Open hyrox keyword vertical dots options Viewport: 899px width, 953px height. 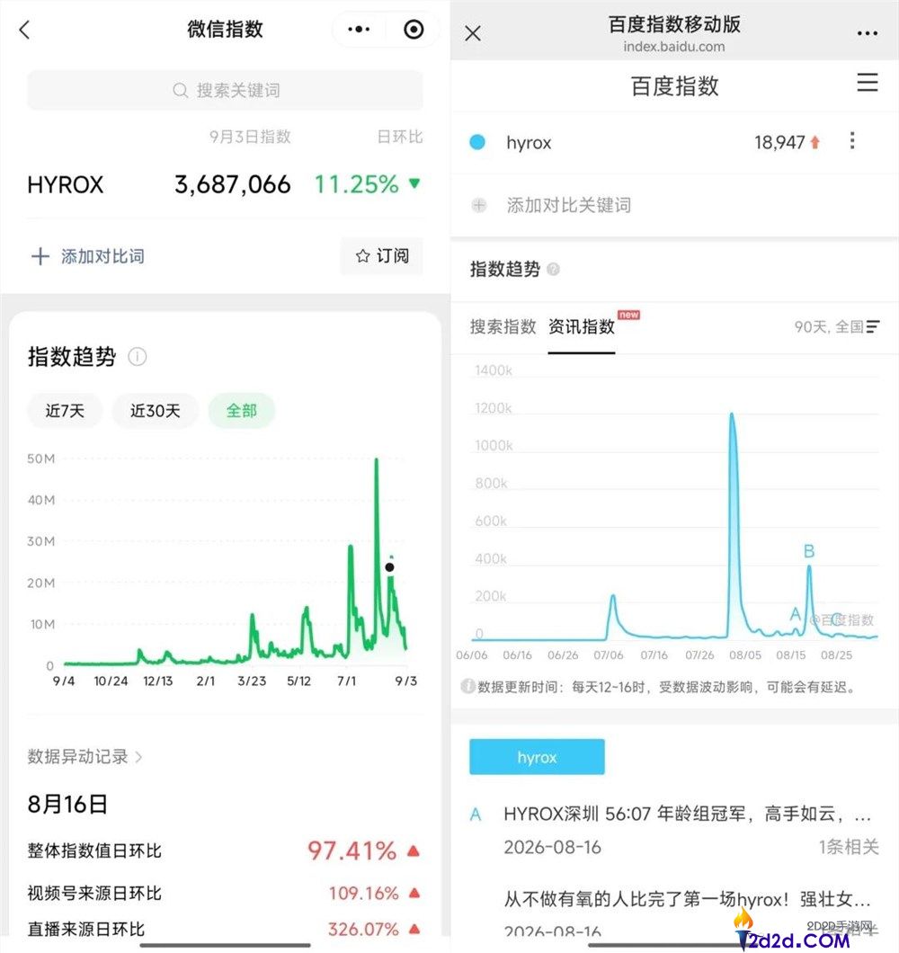[852, 140]
